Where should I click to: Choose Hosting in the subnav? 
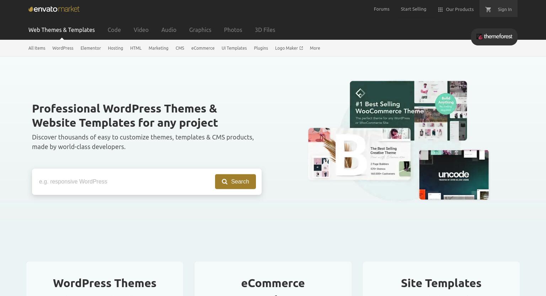(x=116, y=48)
